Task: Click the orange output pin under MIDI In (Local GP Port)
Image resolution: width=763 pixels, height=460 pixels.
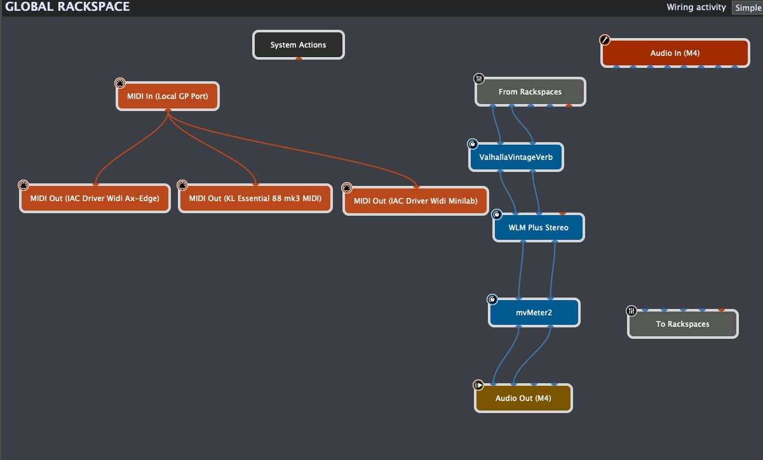Action: 168,110
